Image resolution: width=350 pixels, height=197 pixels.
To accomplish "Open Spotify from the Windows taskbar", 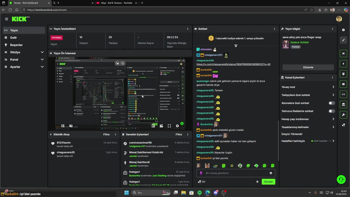I will click(200, 193).
